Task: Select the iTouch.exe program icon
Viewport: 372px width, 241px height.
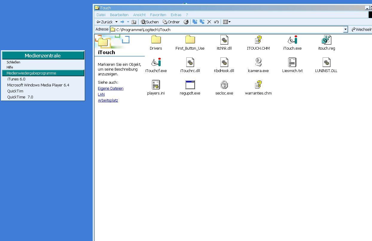Action: [x=292, y=43]
